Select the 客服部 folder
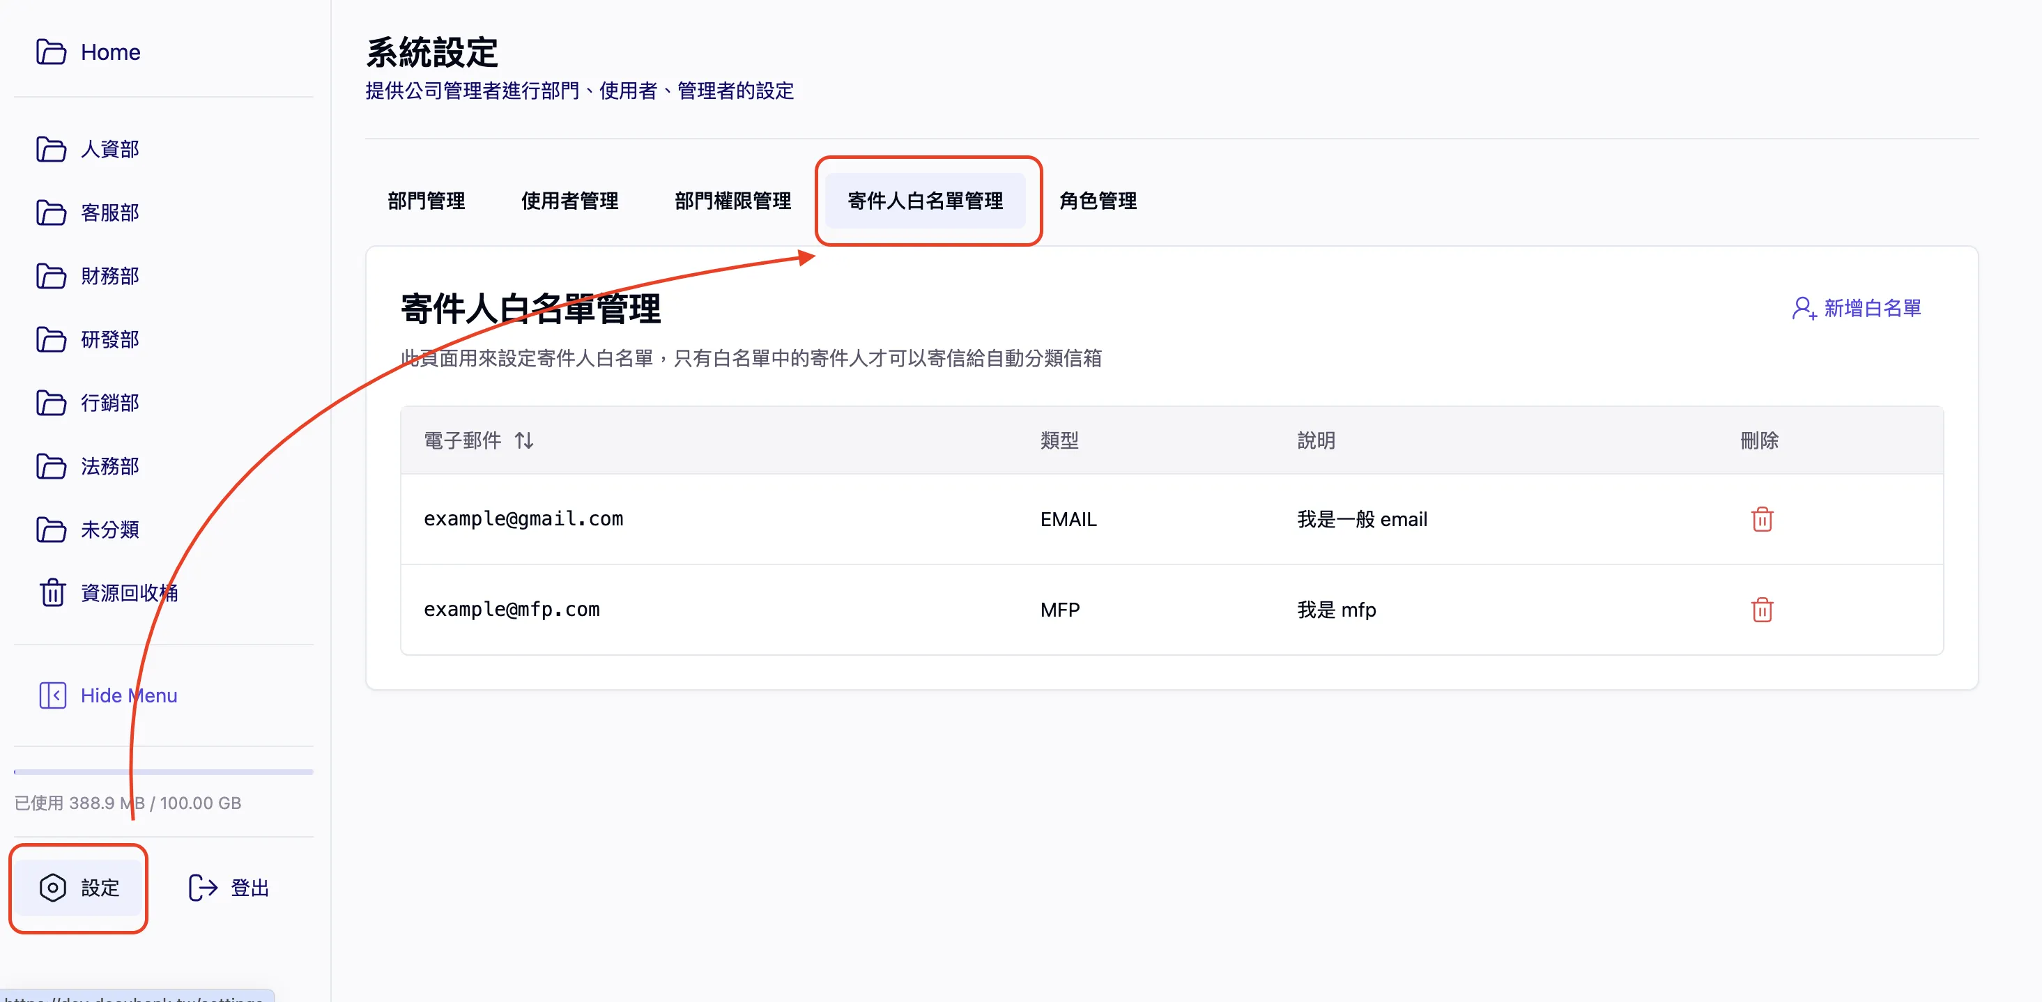This screenshot has height=1002, width=2042. [110, 213]
